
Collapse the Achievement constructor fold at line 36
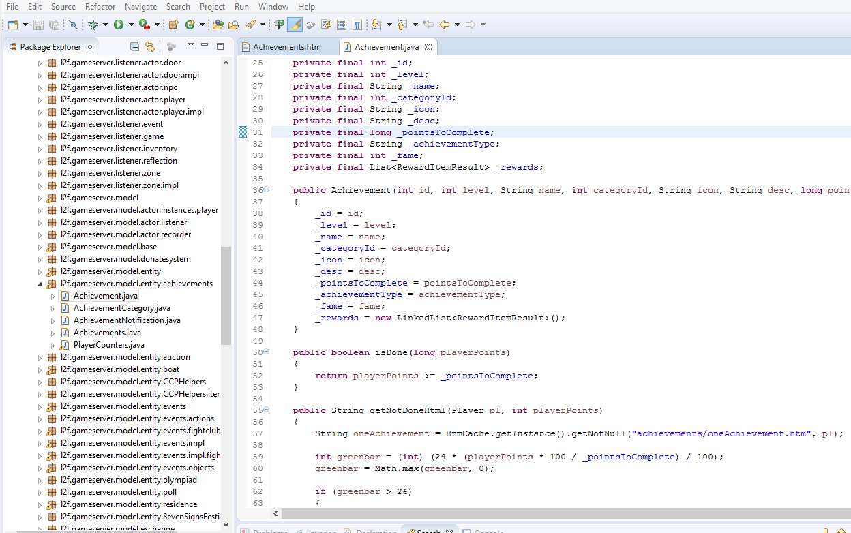click(267, 190)
